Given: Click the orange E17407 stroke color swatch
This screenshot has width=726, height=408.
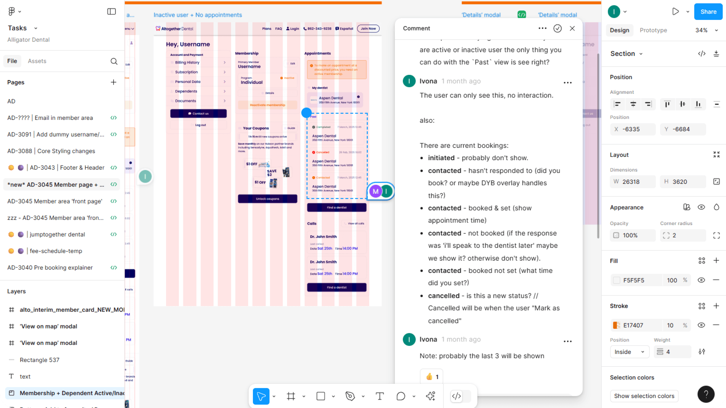Looking at the screenshot, I should (617, 325).
